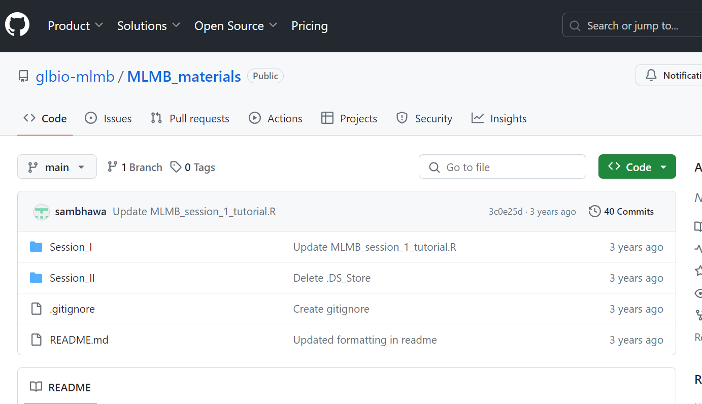Open the Session_I folder
The image size is (702, 404).
point(71,247)
